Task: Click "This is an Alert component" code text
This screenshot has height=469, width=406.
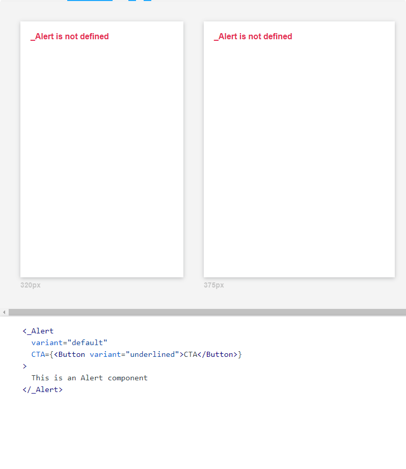Action: click(89, 378)
